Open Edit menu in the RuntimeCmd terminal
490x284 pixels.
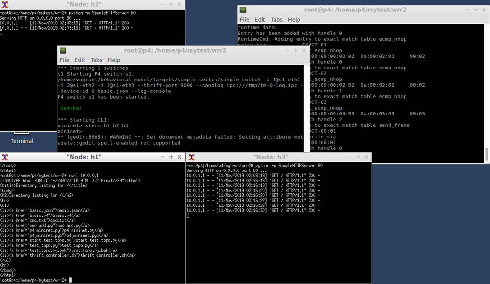click(260, 20)
